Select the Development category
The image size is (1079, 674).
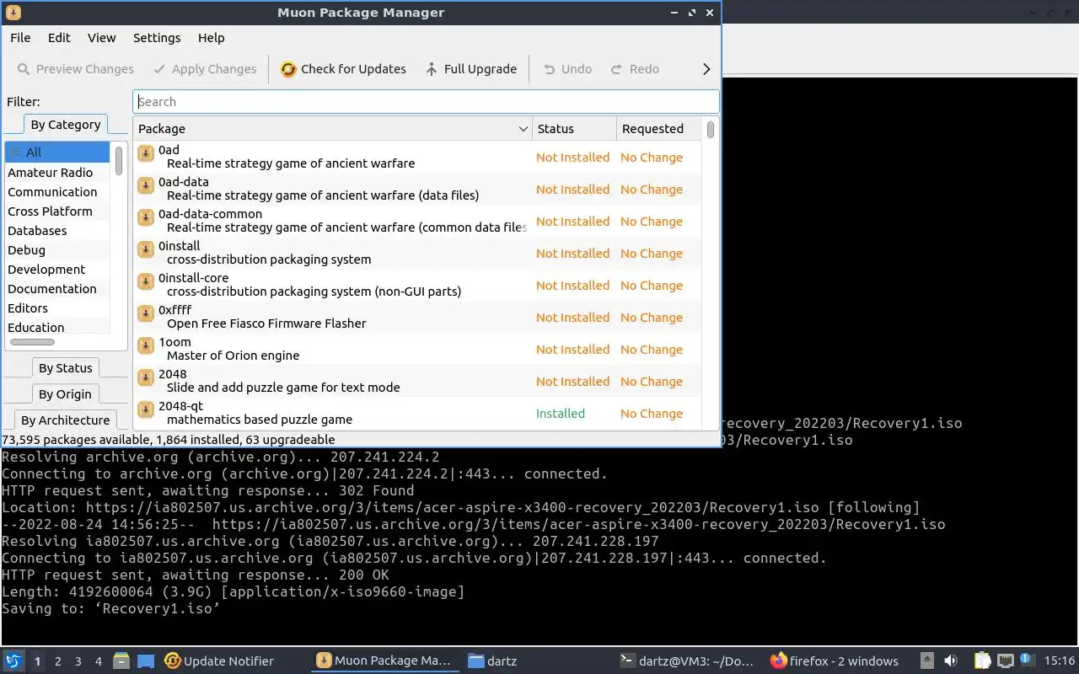click(57, 270)
